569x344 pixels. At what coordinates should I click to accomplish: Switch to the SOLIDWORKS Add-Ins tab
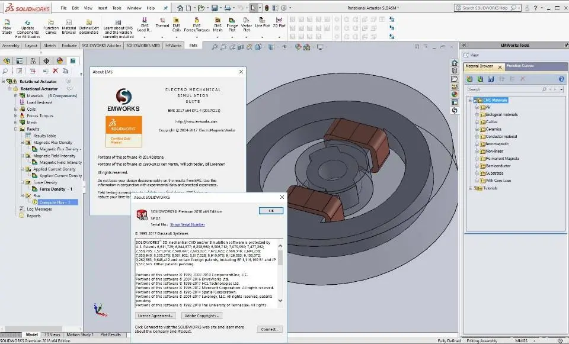click(101, 46)
